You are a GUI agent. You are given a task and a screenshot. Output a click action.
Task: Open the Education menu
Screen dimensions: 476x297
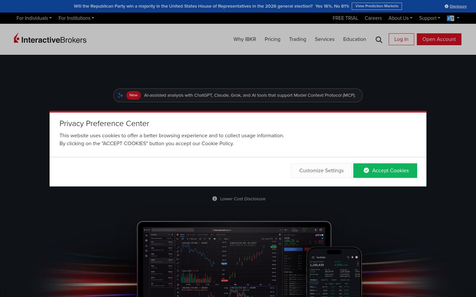(354, 39)
